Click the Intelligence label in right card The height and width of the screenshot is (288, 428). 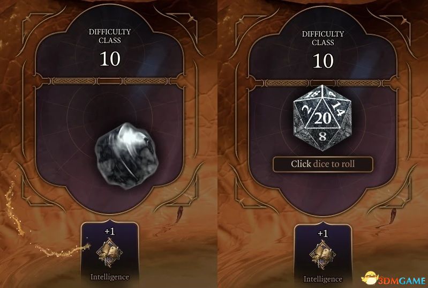click(x=322, y=279)
